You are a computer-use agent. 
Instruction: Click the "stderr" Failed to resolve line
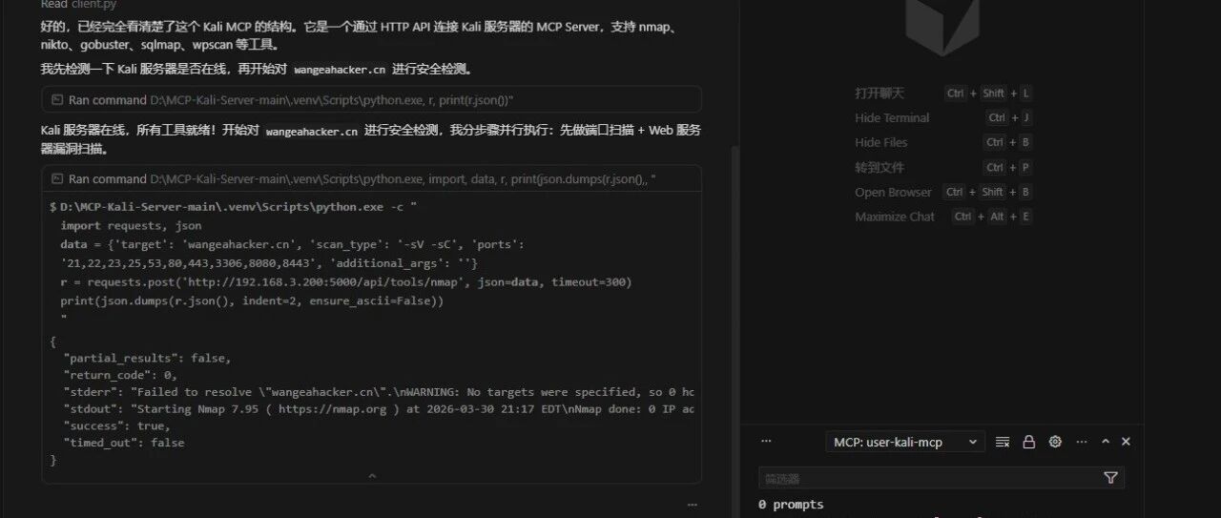pyautogui.click(x=379, y=392)
